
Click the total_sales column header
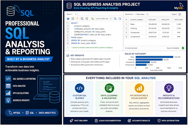click(x=152, y=20)
